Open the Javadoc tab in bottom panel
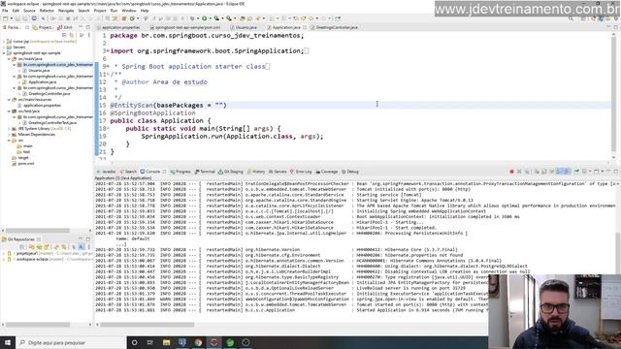 tap(107, 172)
